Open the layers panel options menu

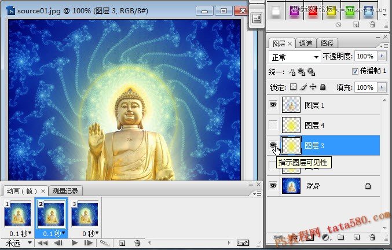point(383,46)
